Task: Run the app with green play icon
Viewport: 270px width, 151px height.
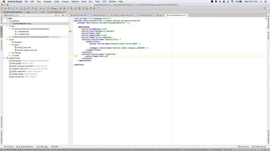Action: click(x=61, y=8)
